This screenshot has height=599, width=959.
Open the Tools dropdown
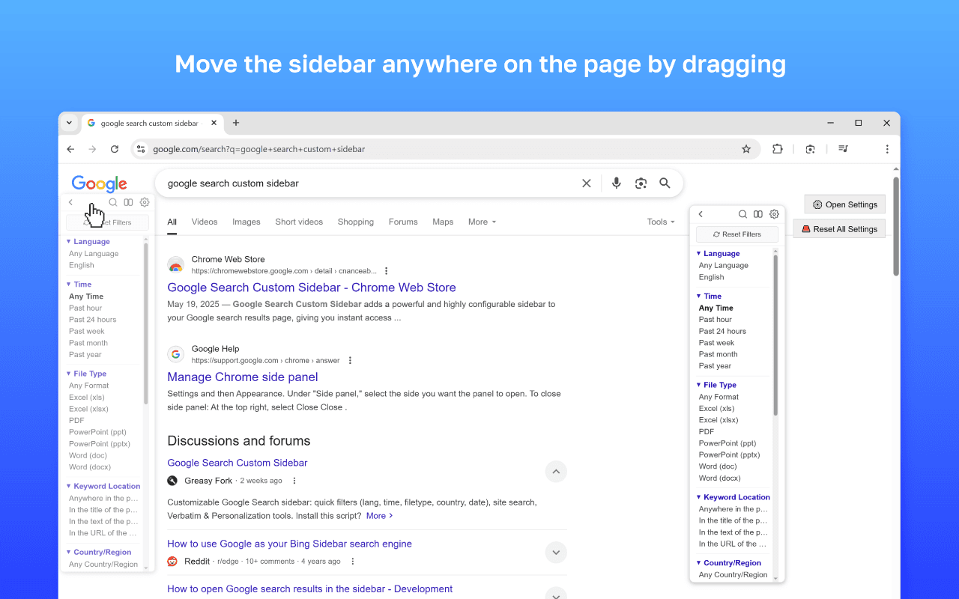[661, 222]
